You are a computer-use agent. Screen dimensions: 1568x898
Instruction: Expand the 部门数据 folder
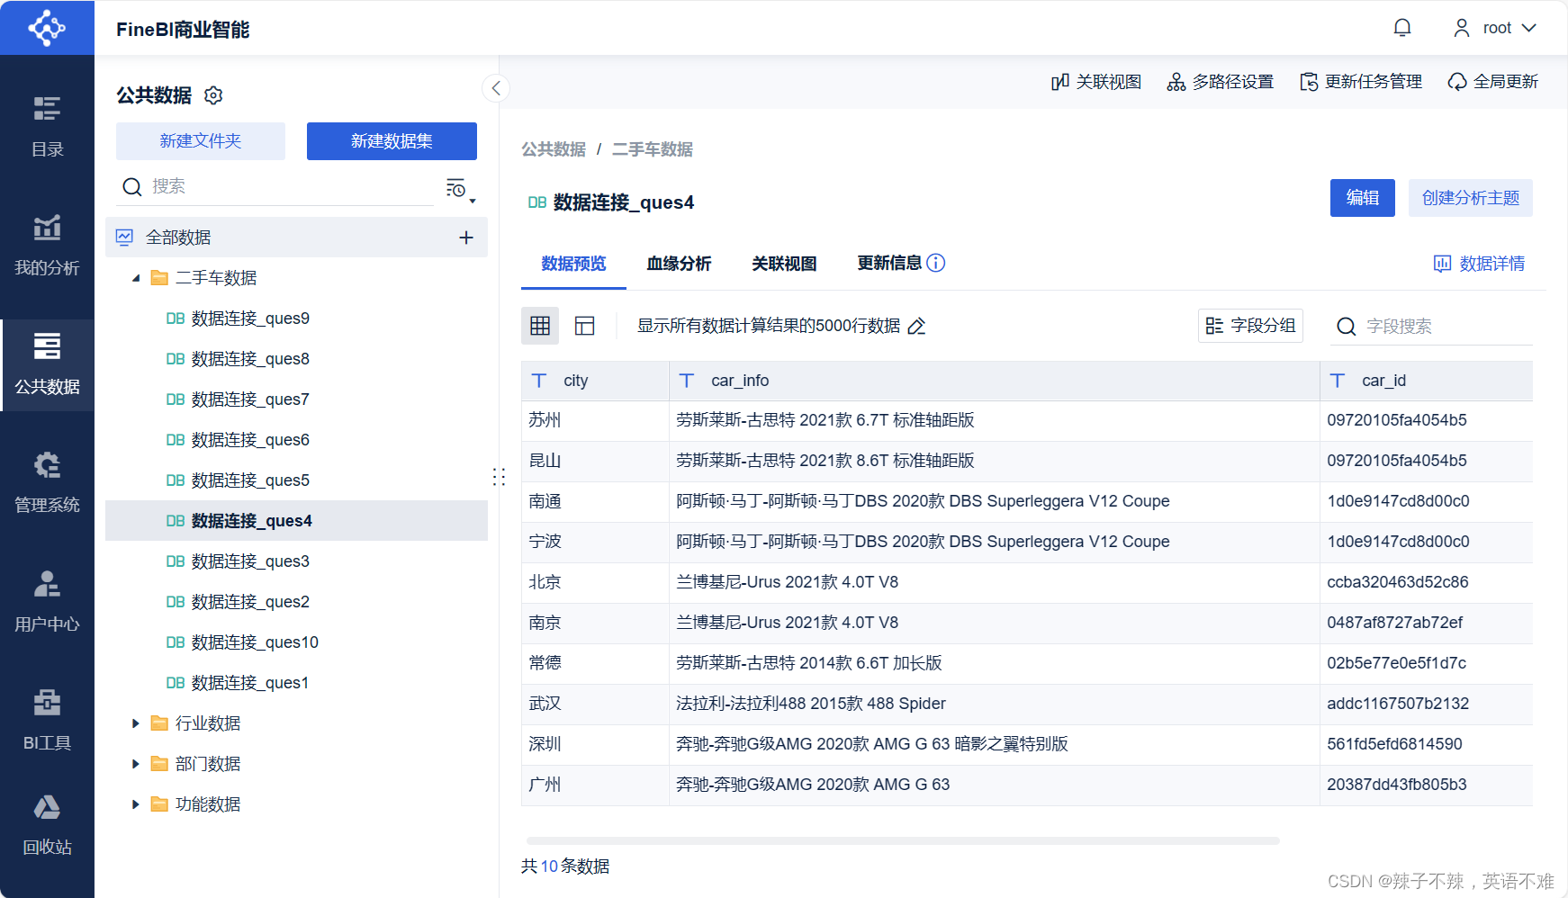point(136,764)
